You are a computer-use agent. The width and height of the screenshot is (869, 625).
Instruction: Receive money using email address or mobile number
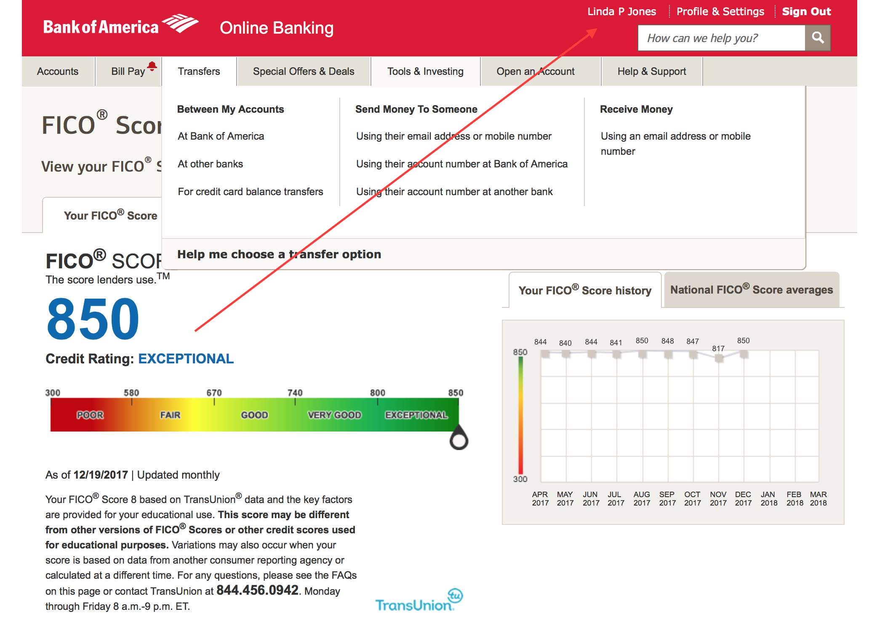676,144
